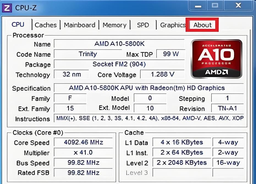The image size is (256, 184).
Task: Click the Ext. Family value 15
Action: 70,108
